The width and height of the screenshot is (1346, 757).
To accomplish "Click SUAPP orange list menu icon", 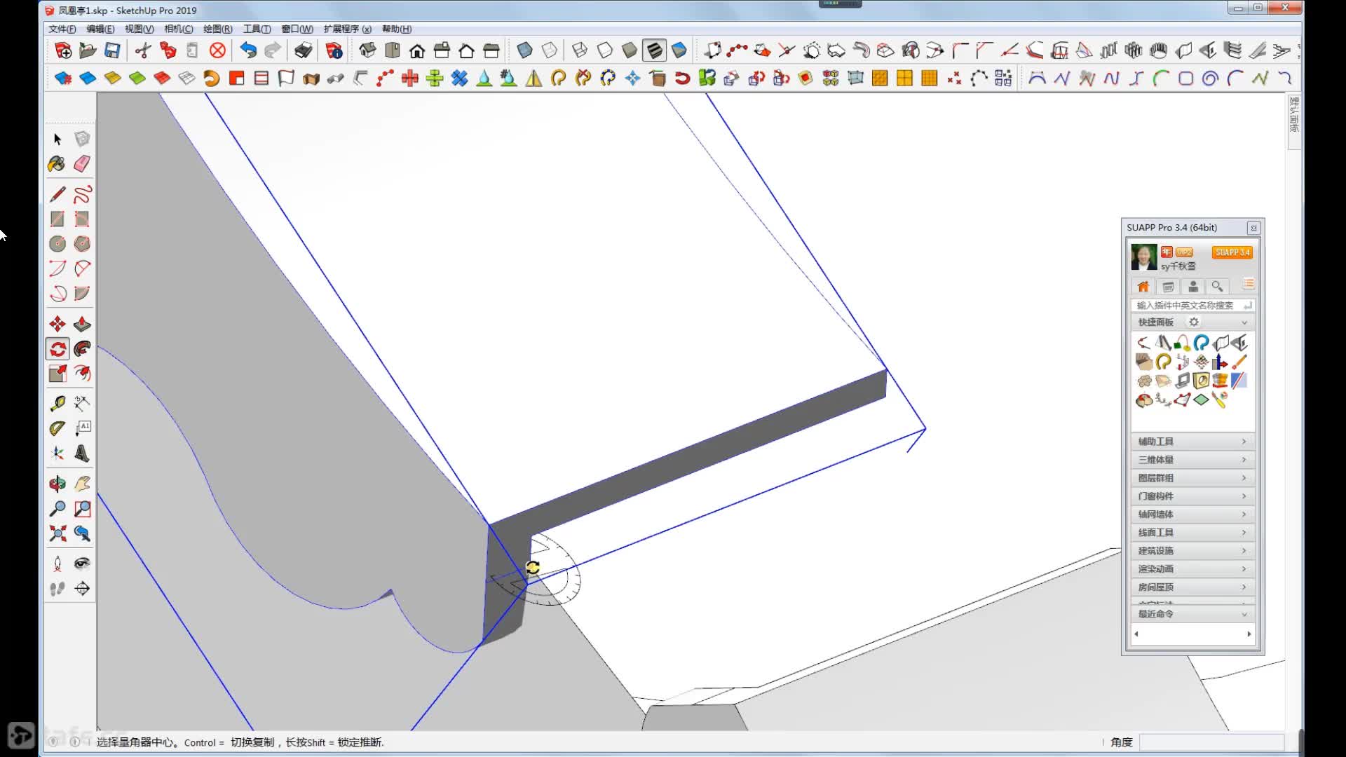I will coord(1248,284).
